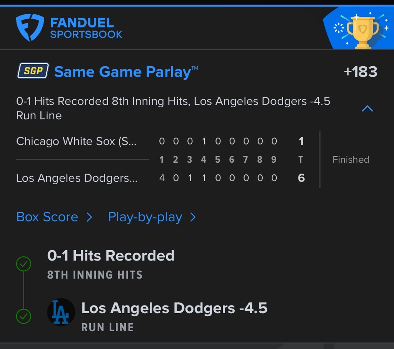Click the Dodgers total score of 6
The height and width of the screenshot is (349, 394).
coord(301,178)
